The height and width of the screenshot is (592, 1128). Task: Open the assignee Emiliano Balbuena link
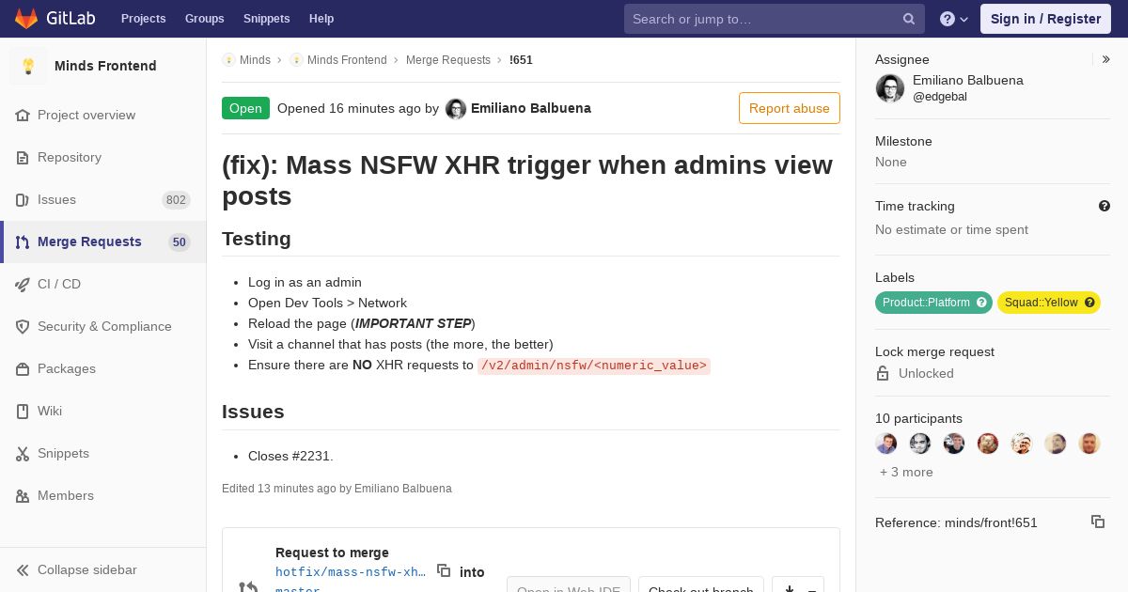(968, 80)
